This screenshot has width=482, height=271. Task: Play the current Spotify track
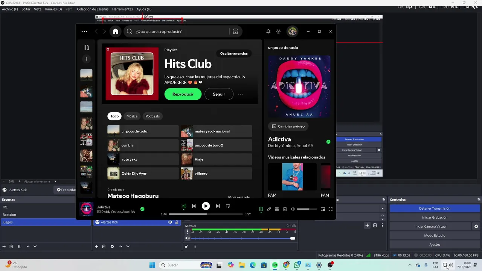point(206,206)
